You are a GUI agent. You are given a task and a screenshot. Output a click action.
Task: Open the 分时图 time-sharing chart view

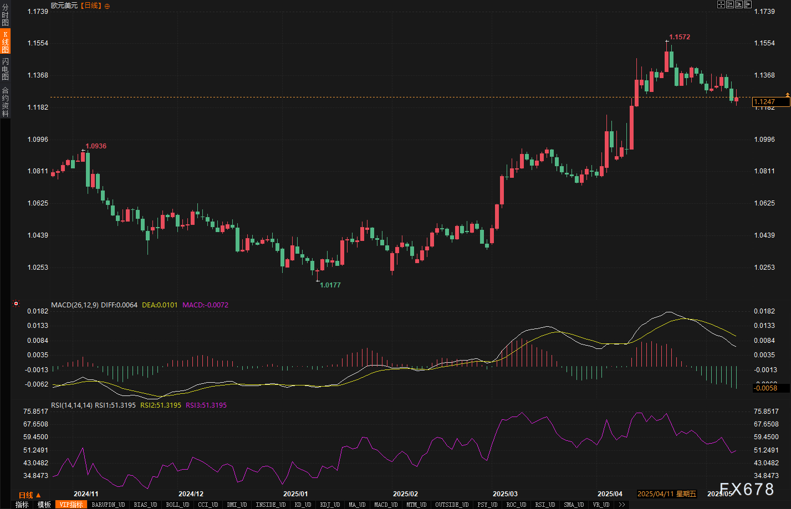(5, 16)
